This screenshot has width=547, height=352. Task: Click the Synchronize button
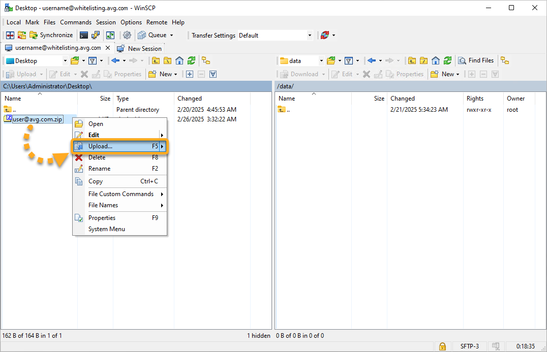[x=51, y=35]
